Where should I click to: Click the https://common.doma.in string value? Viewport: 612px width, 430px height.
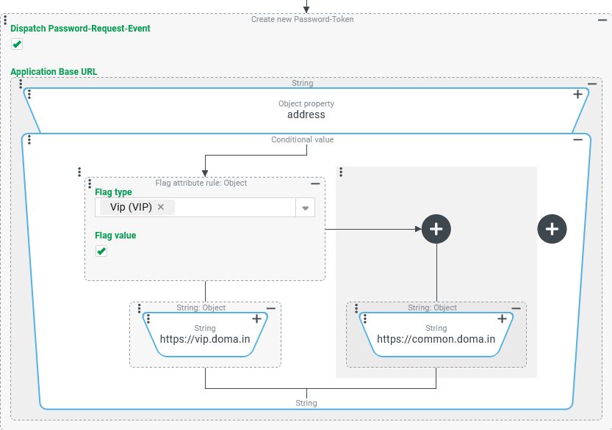pyautogui.click(x=436, y=339)
